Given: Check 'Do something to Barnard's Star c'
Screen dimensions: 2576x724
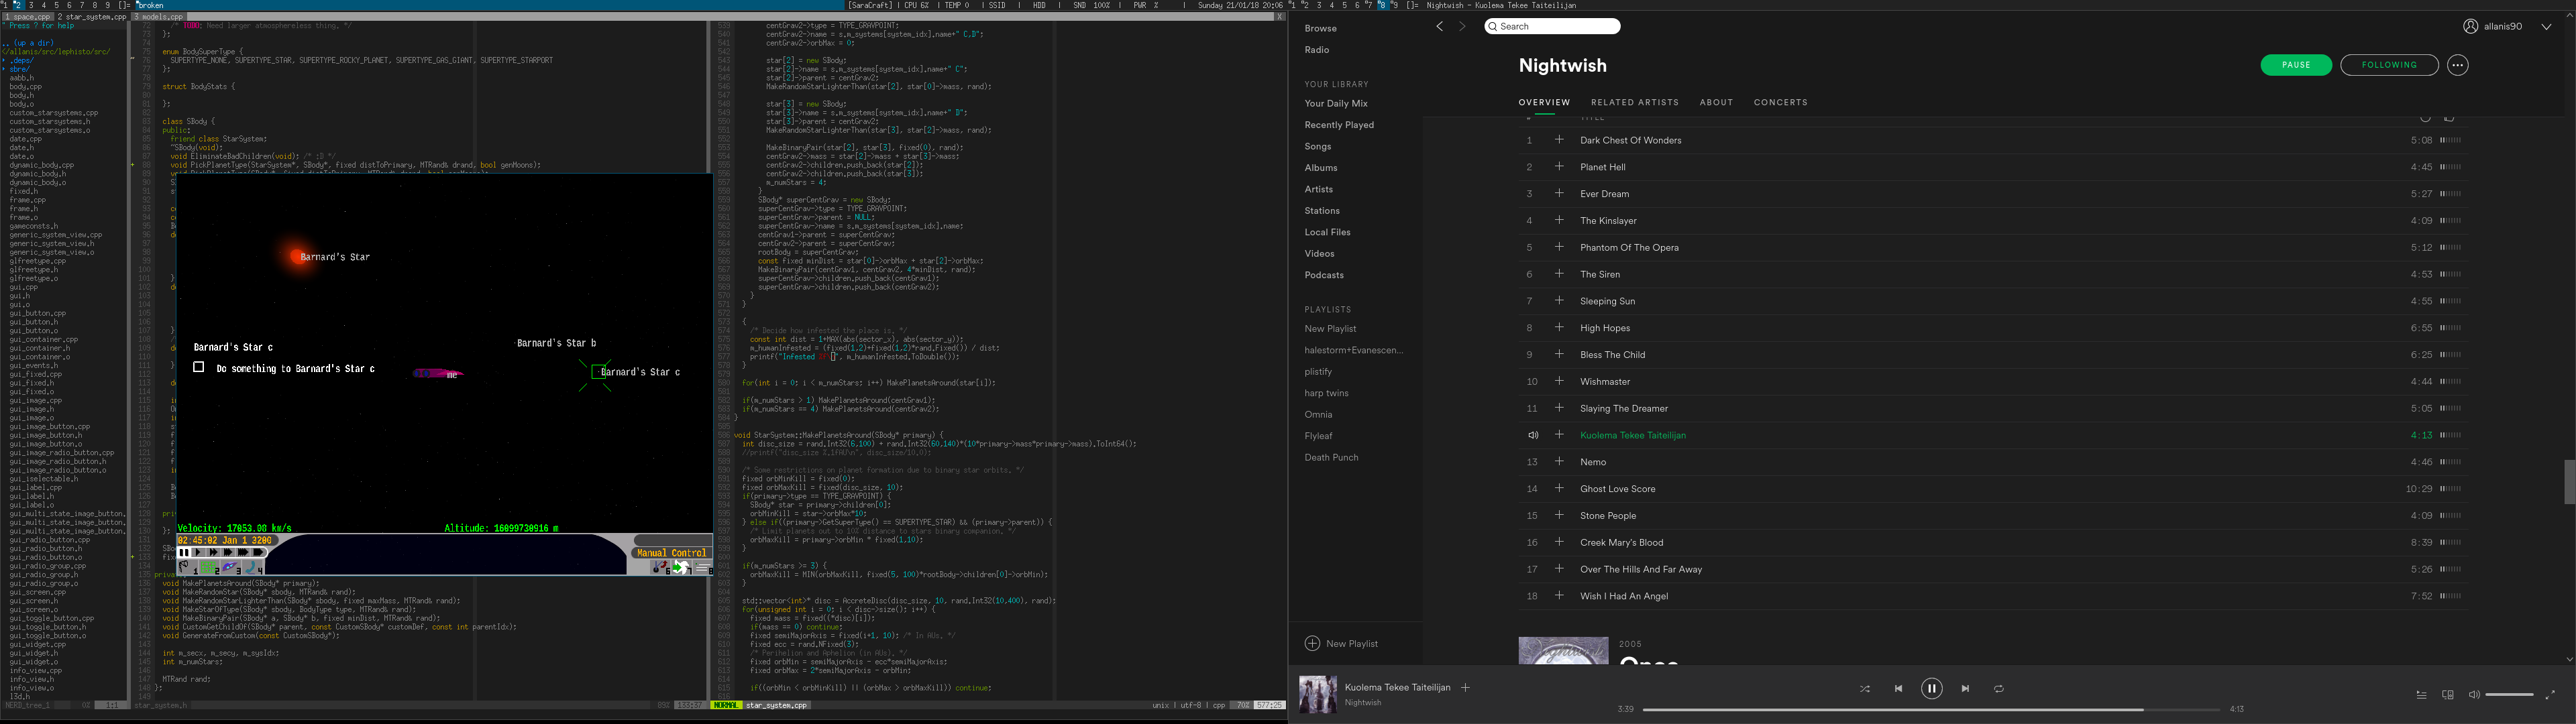Looking at the screenshot, I should (199, 367).
